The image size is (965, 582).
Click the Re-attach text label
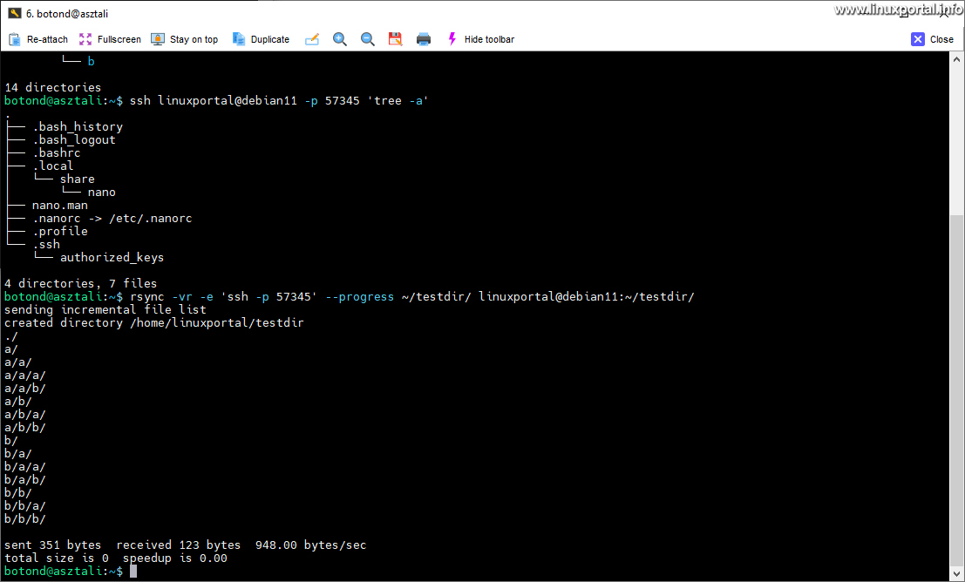click(x=47, y=39)
